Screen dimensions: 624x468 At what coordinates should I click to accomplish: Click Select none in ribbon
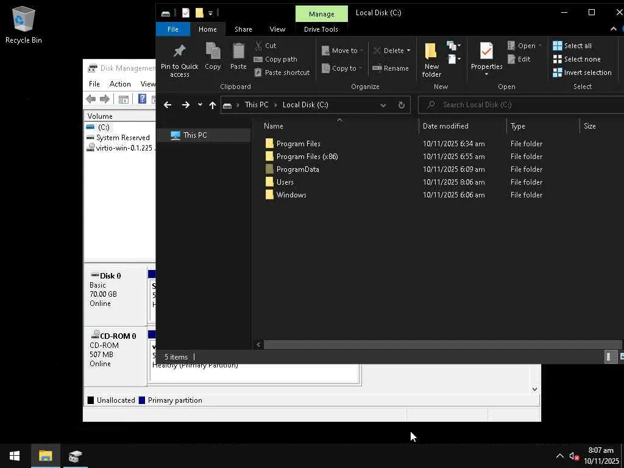coord(576,59)
